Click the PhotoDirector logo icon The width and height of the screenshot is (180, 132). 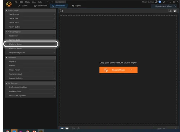9,4
